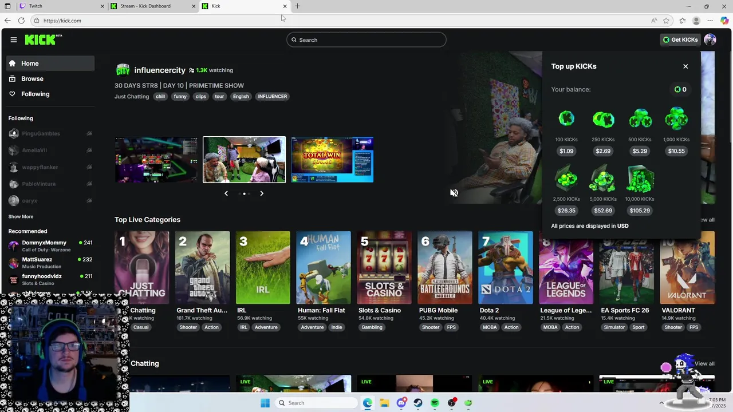
Task: Open DommyxMommy recommended channel
Action: [50, 246]
